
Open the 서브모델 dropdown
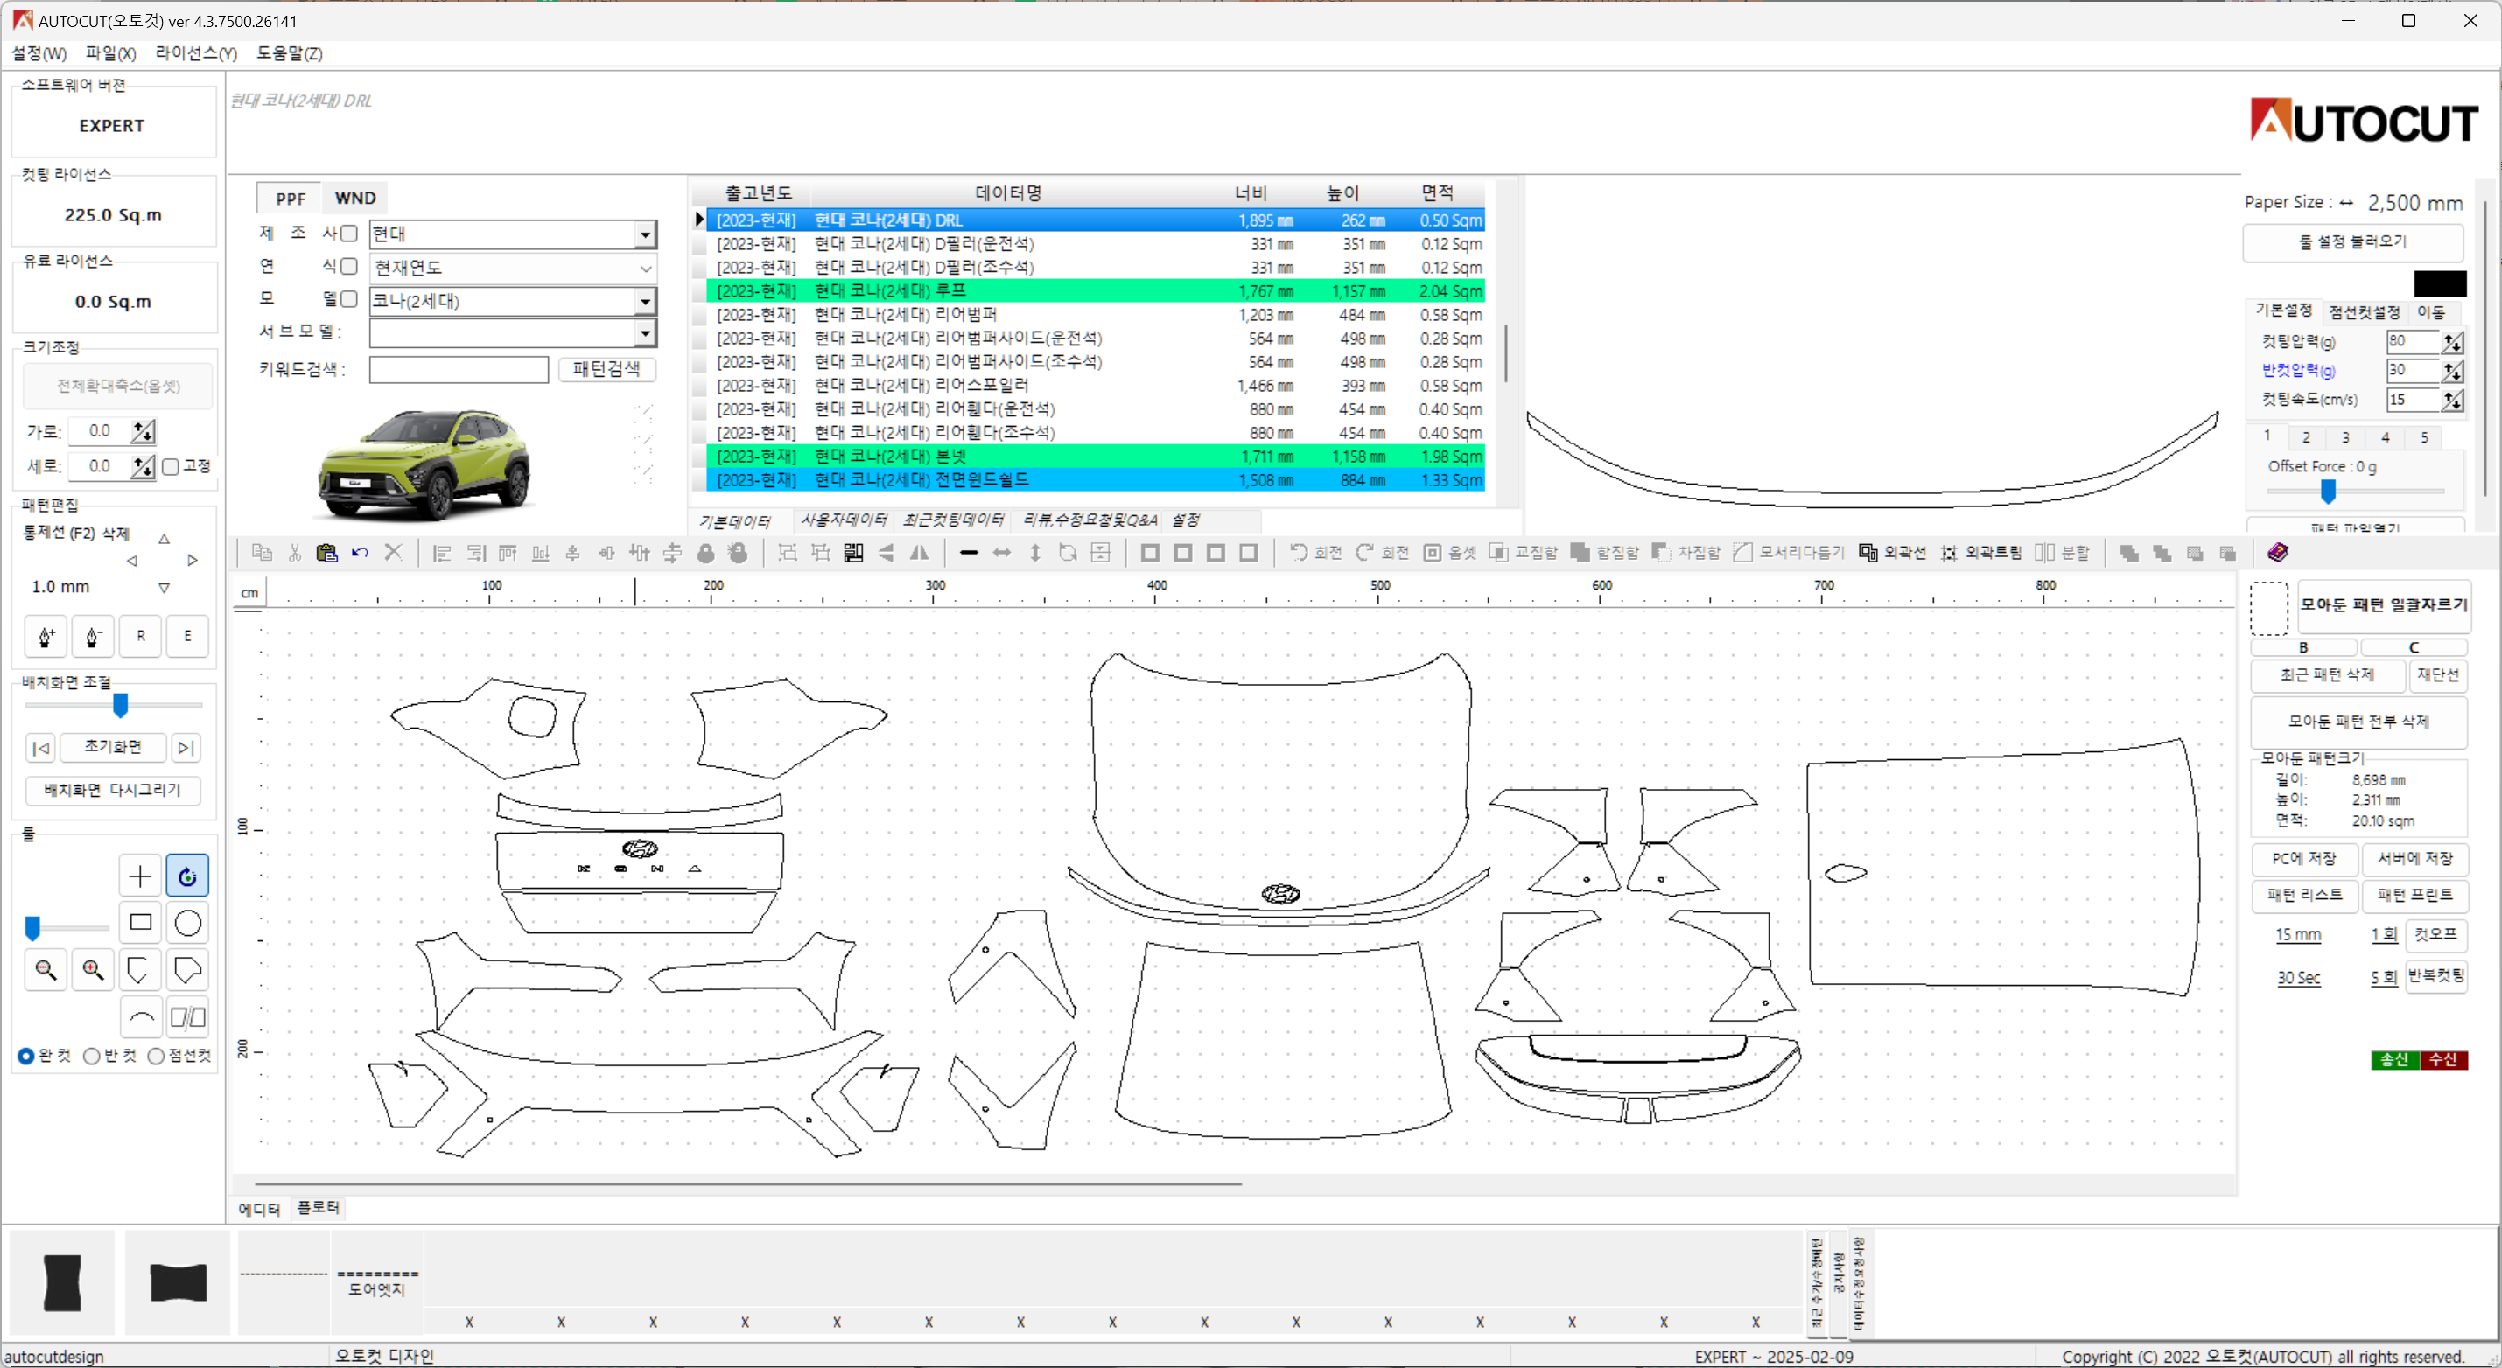click(645, 333)
